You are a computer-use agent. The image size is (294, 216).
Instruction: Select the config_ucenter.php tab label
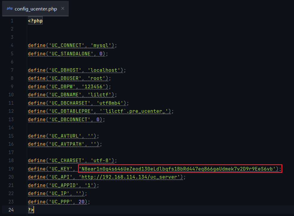(x=36, y=9)
